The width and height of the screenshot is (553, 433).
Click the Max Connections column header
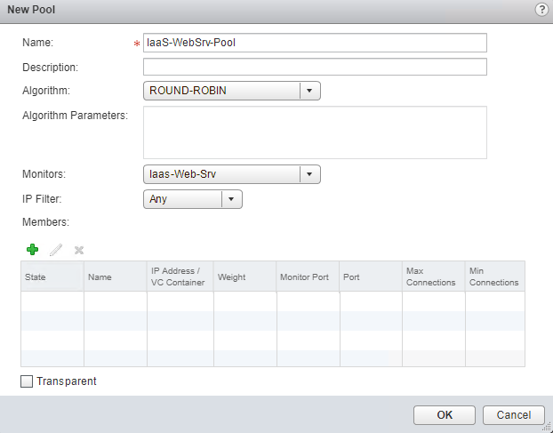[x=433, y=277]
